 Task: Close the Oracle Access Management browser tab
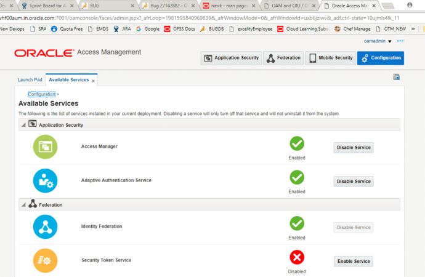pyautogui.click(x=374, y=6)
